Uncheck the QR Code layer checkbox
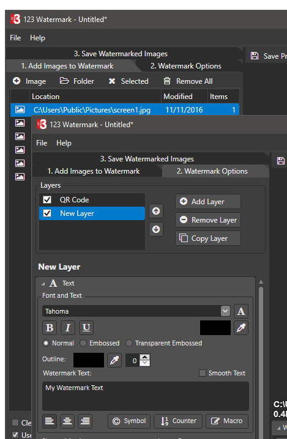The image size is (287, 439). (x=47, y=199)
